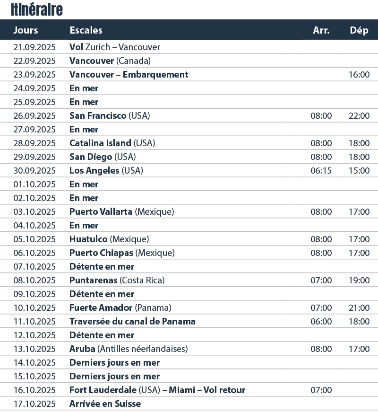This screenshot has height=412, width=378.
Task: Click the Huatulco (Mexique) entry
Action: pos(109,239)
